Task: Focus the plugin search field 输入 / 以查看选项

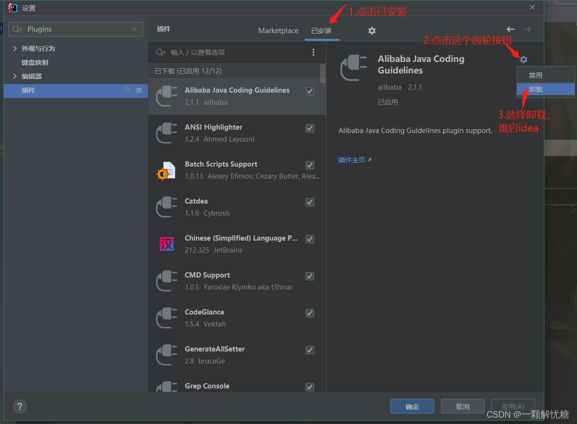Action: pyautogui.click(x=238, y=52)
